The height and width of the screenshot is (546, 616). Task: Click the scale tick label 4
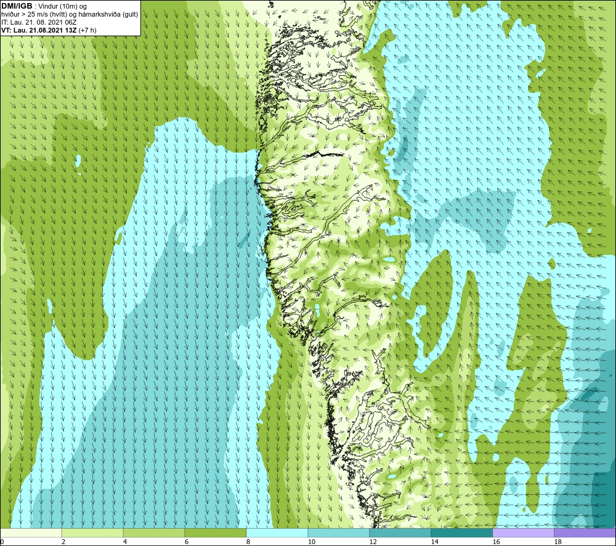click(125, 542)
